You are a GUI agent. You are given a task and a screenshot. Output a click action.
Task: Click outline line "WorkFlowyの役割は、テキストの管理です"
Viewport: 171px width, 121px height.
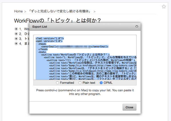[93, 63]
